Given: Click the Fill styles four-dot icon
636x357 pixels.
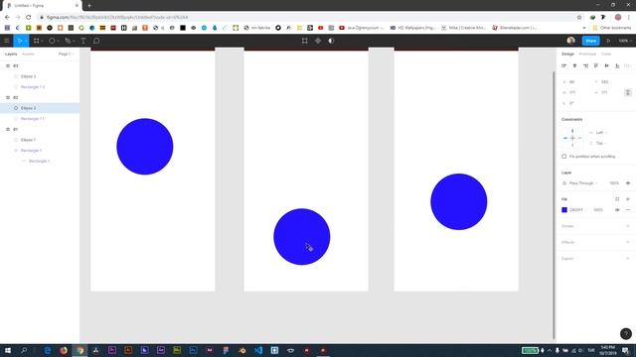Looking at the screenshot, I should pyautogui.click(x=617, y=199).
